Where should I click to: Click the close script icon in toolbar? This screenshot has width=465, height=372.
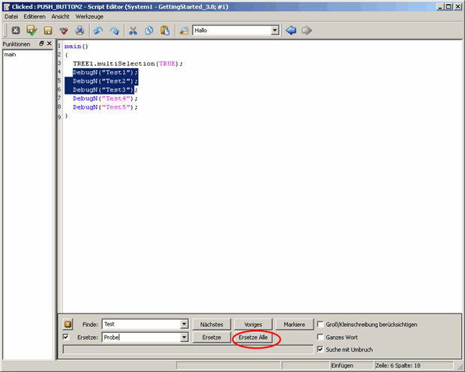pos(16,30)
